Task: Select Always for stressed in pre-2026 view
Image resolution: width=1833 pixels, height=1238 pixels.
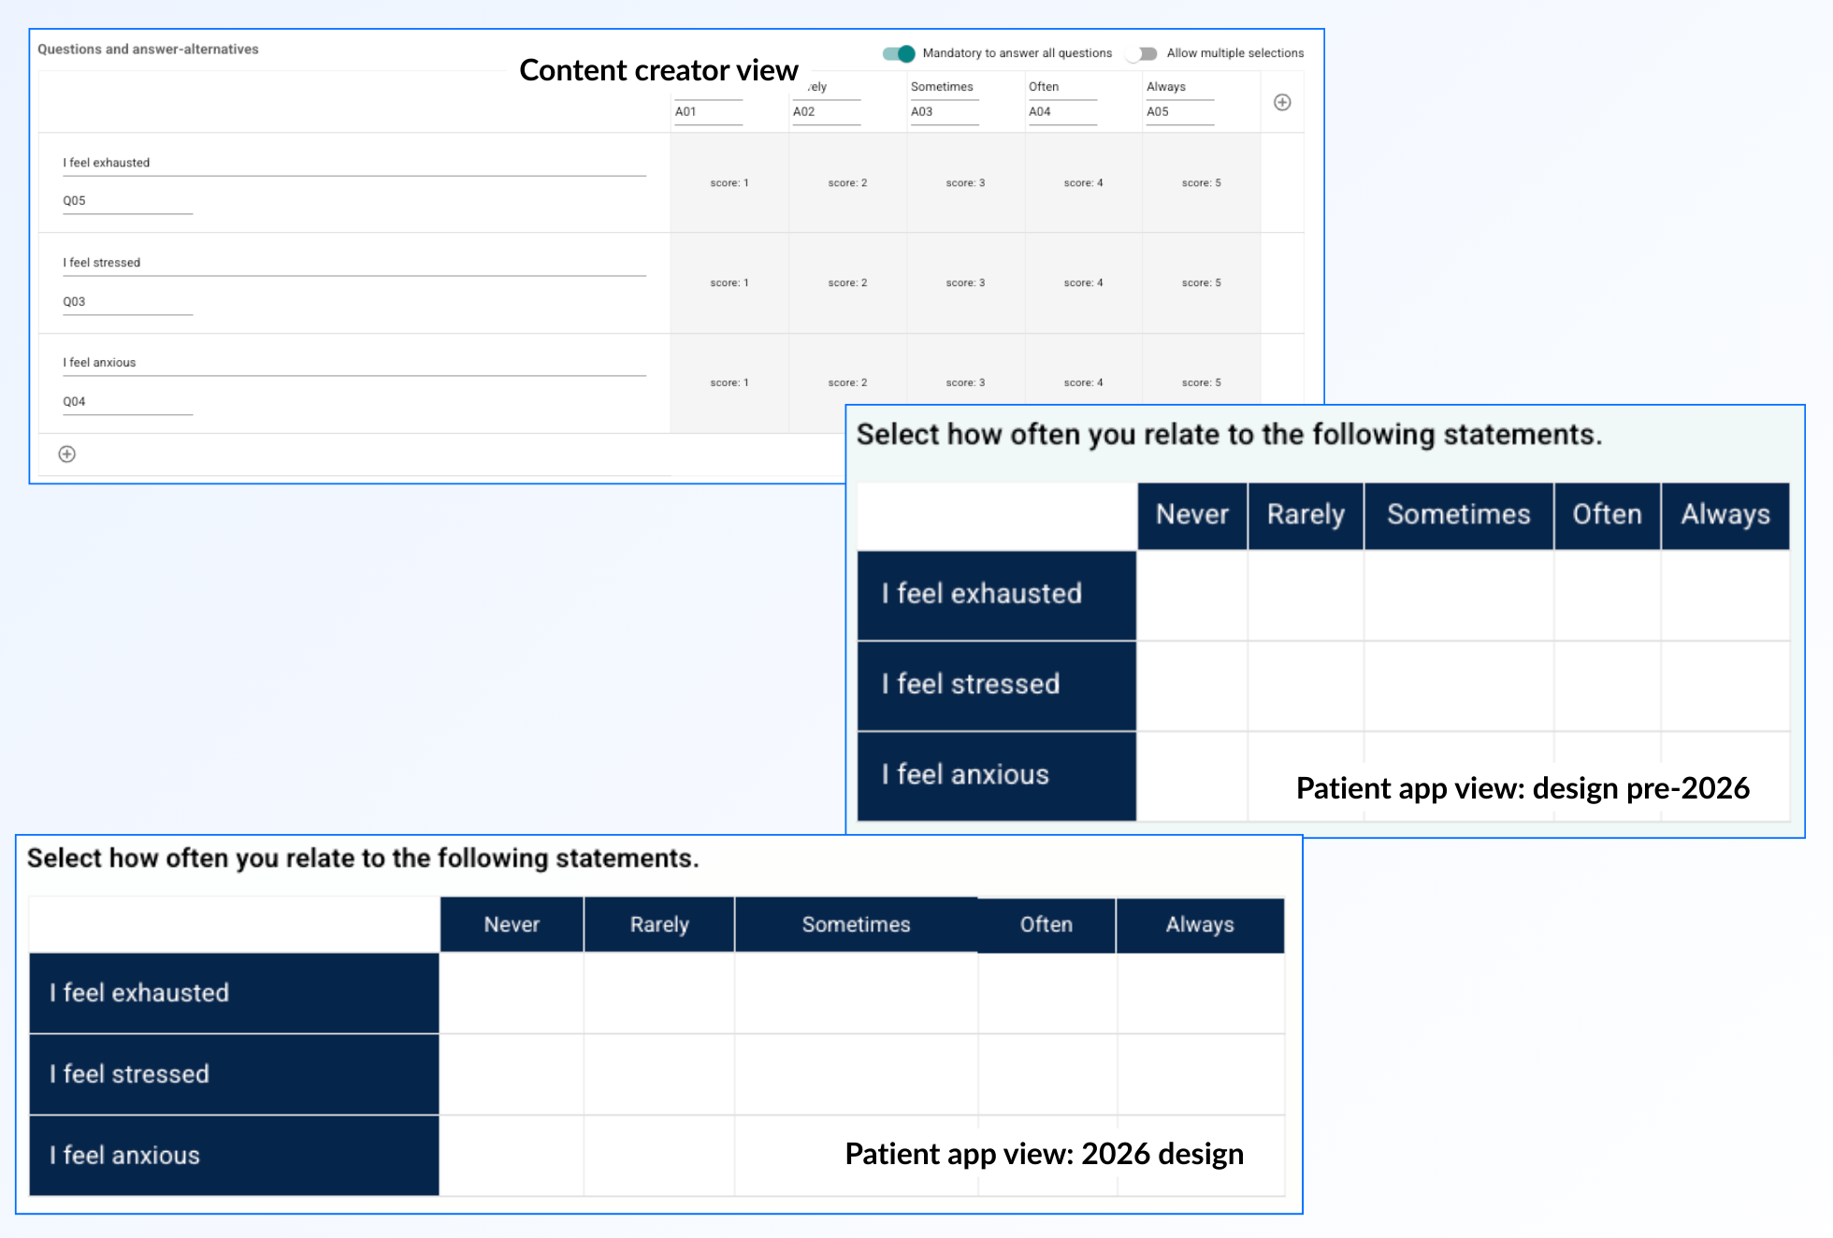Action: (x=1725, y=685)
